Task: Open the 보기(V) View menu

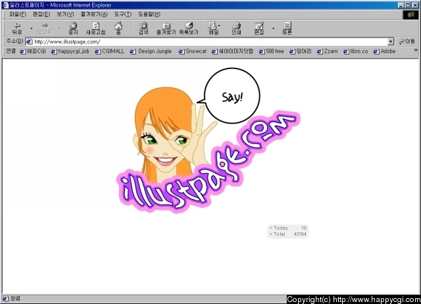Action: point(65,14)
